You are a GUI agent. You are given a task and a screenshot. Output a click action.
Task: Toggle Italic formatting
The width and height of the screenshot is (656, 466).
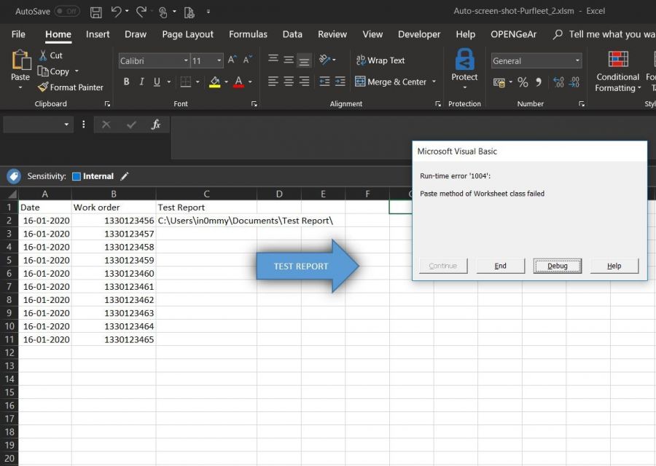click(142, 82)
